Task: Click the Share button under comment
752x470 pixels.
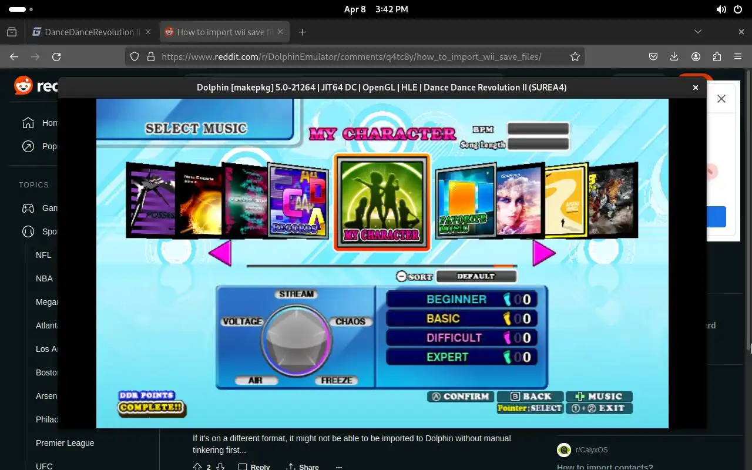Action: pyautogui.click(x=302, y=467)
